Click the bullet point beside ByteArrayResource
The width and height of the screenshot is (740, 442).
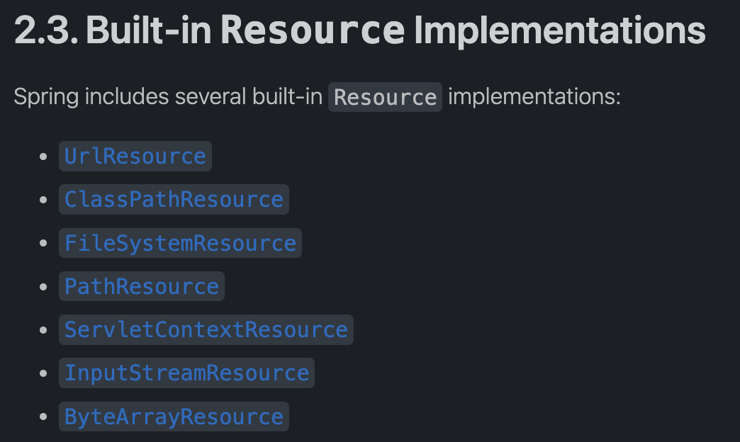point(43,416)
